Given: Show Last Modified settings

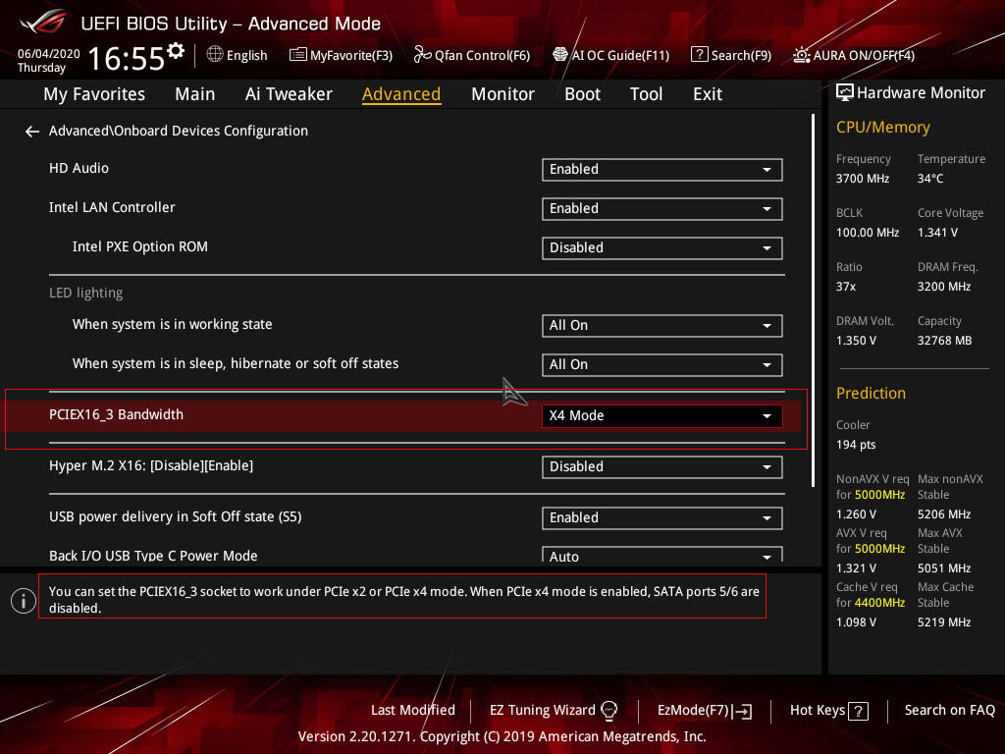Looking at the screenshot, I should pyautogui.click(x=412, y=710).
